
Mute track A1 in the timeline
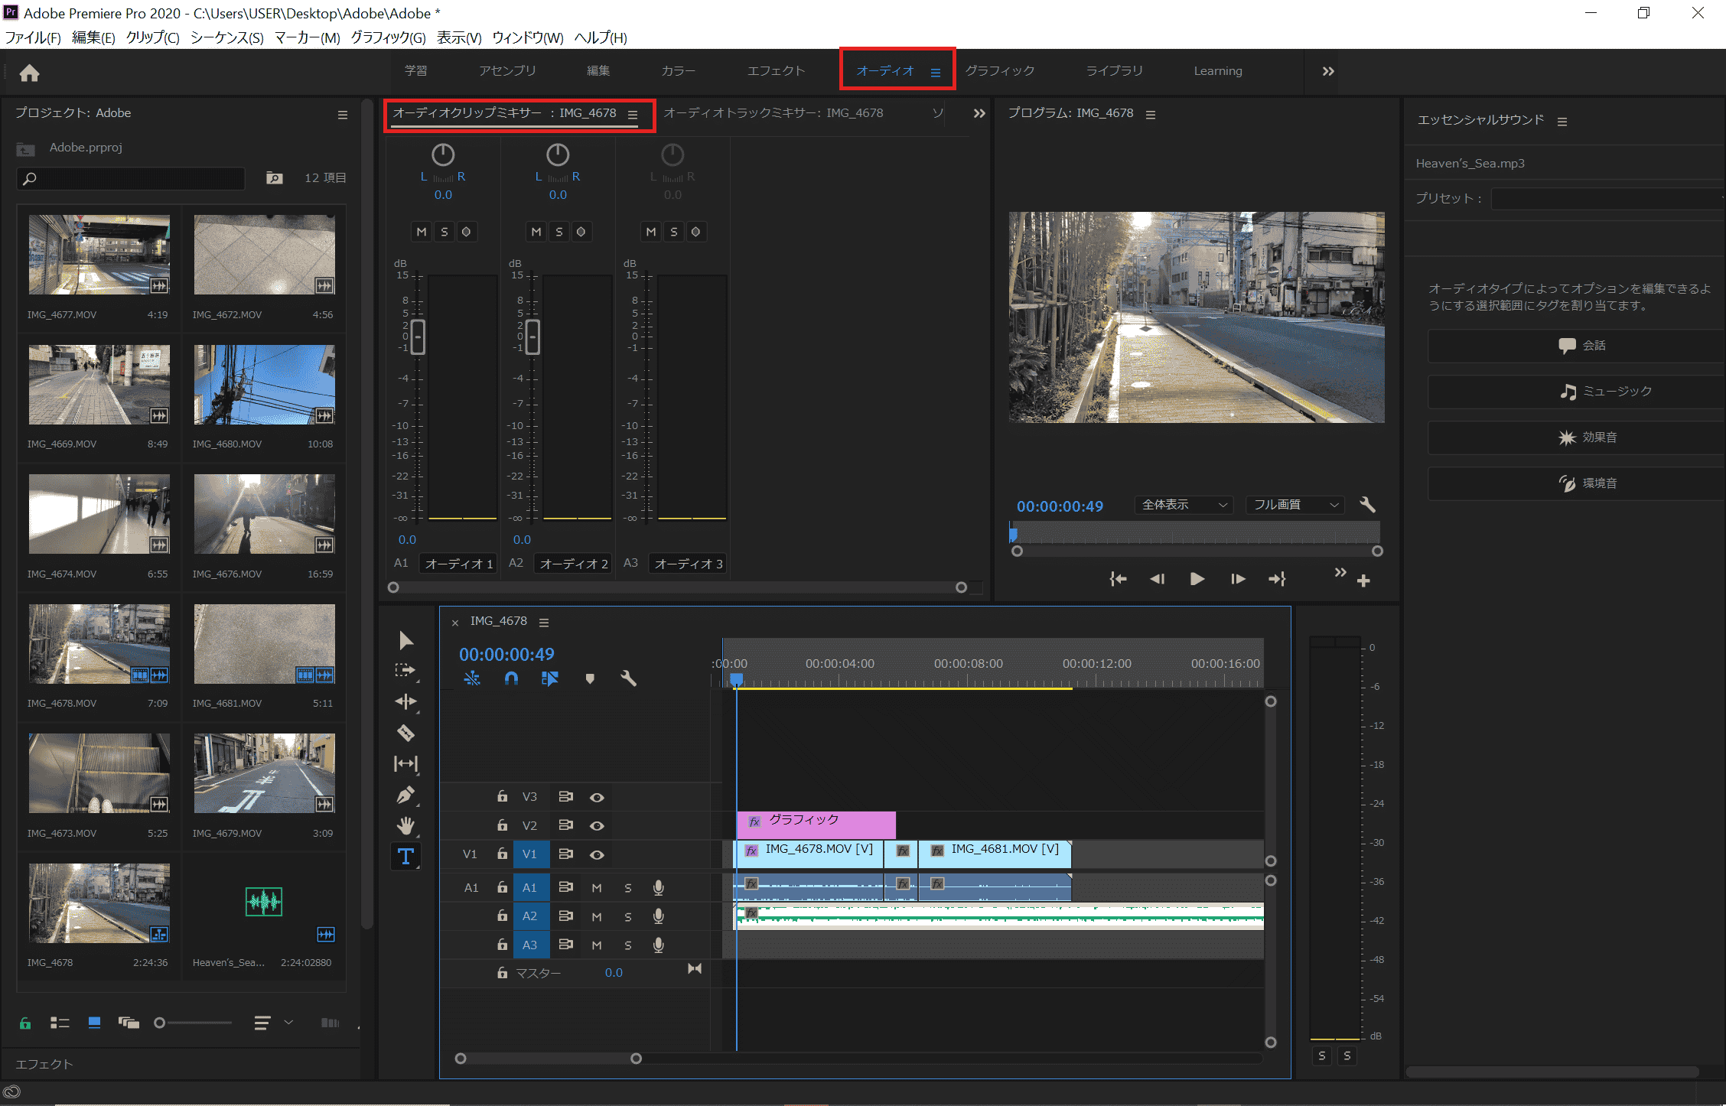[x=597, y=888]
